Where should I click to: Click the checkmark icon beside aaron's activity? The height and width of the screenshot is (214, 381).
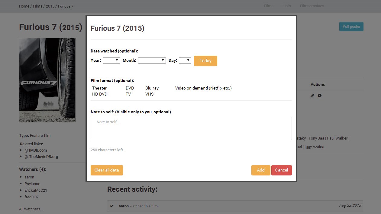(112, 206)
